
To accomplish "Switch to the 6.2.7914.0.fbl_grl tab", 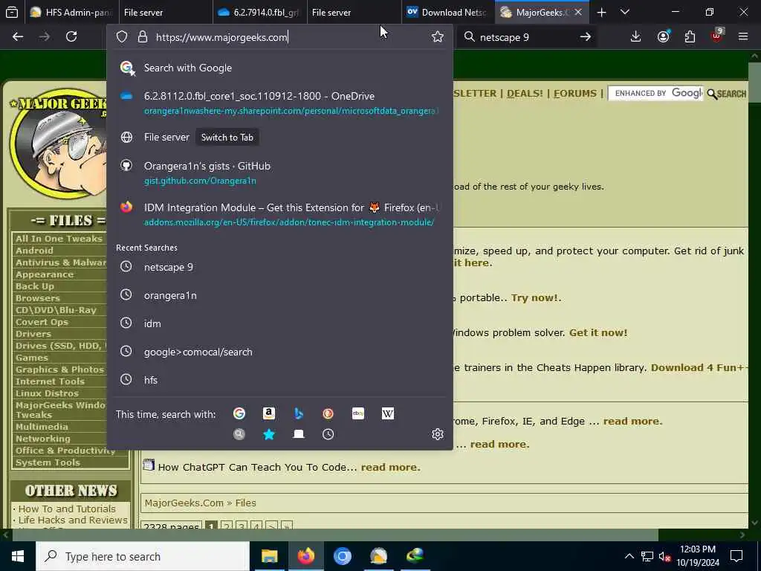I will point(260,12).
